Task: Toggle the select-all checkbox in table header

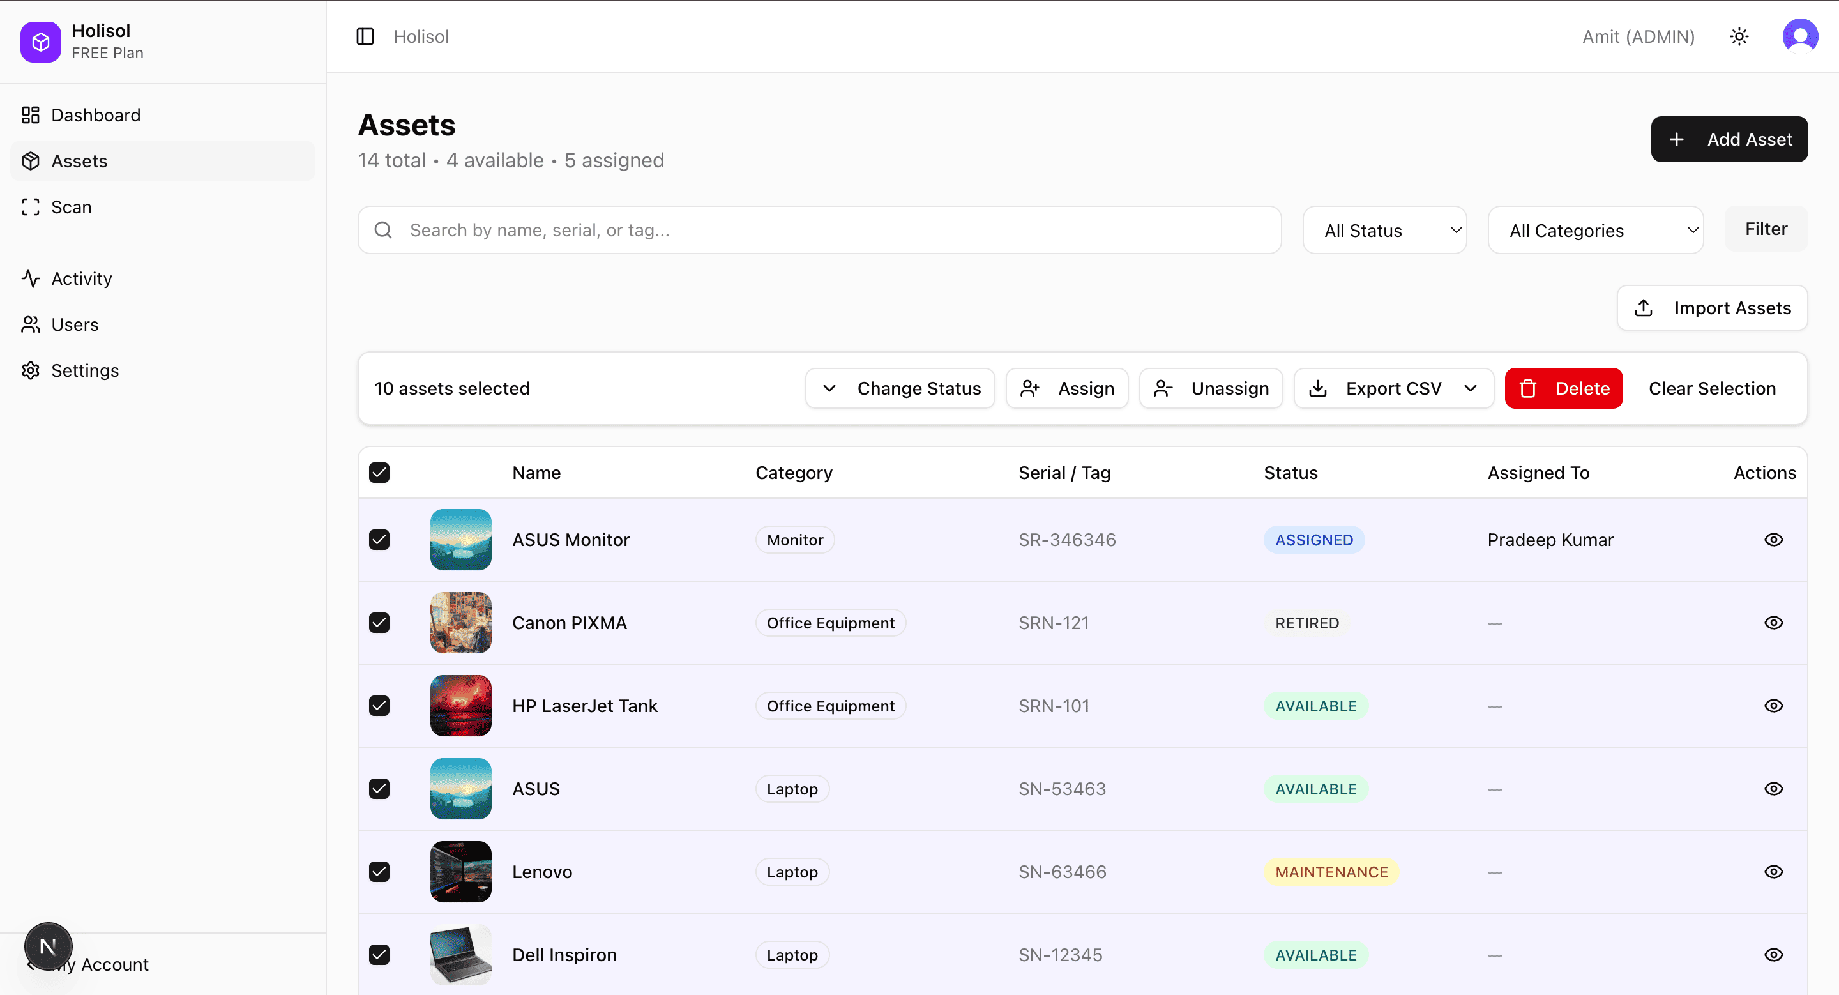Action: point(379,473)
